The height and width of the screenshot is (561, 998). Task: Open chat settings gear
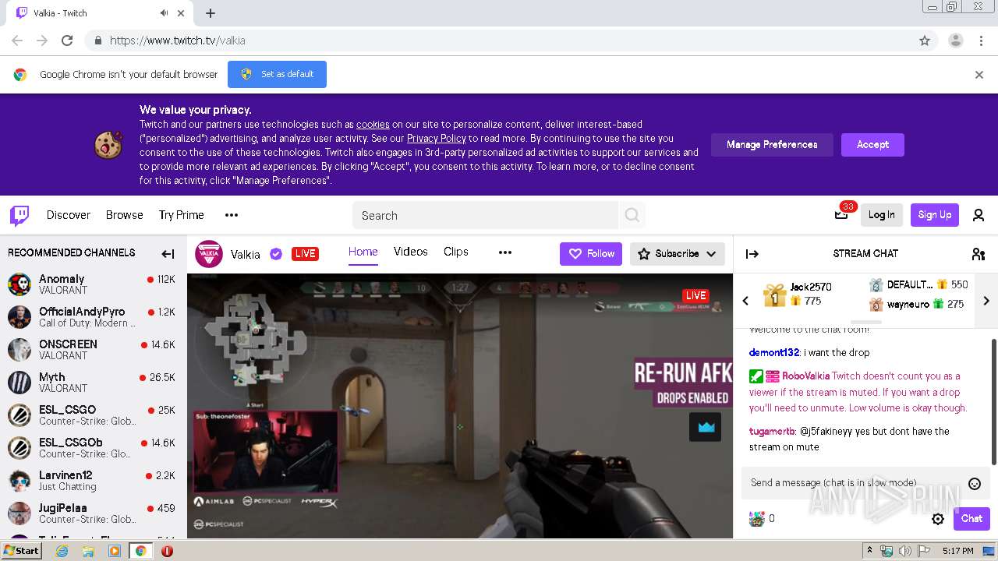point(938,519)
